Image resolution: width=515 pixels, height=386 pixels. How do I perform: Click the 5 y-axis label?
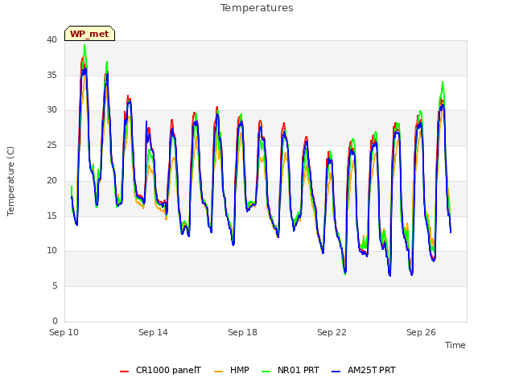55,286
